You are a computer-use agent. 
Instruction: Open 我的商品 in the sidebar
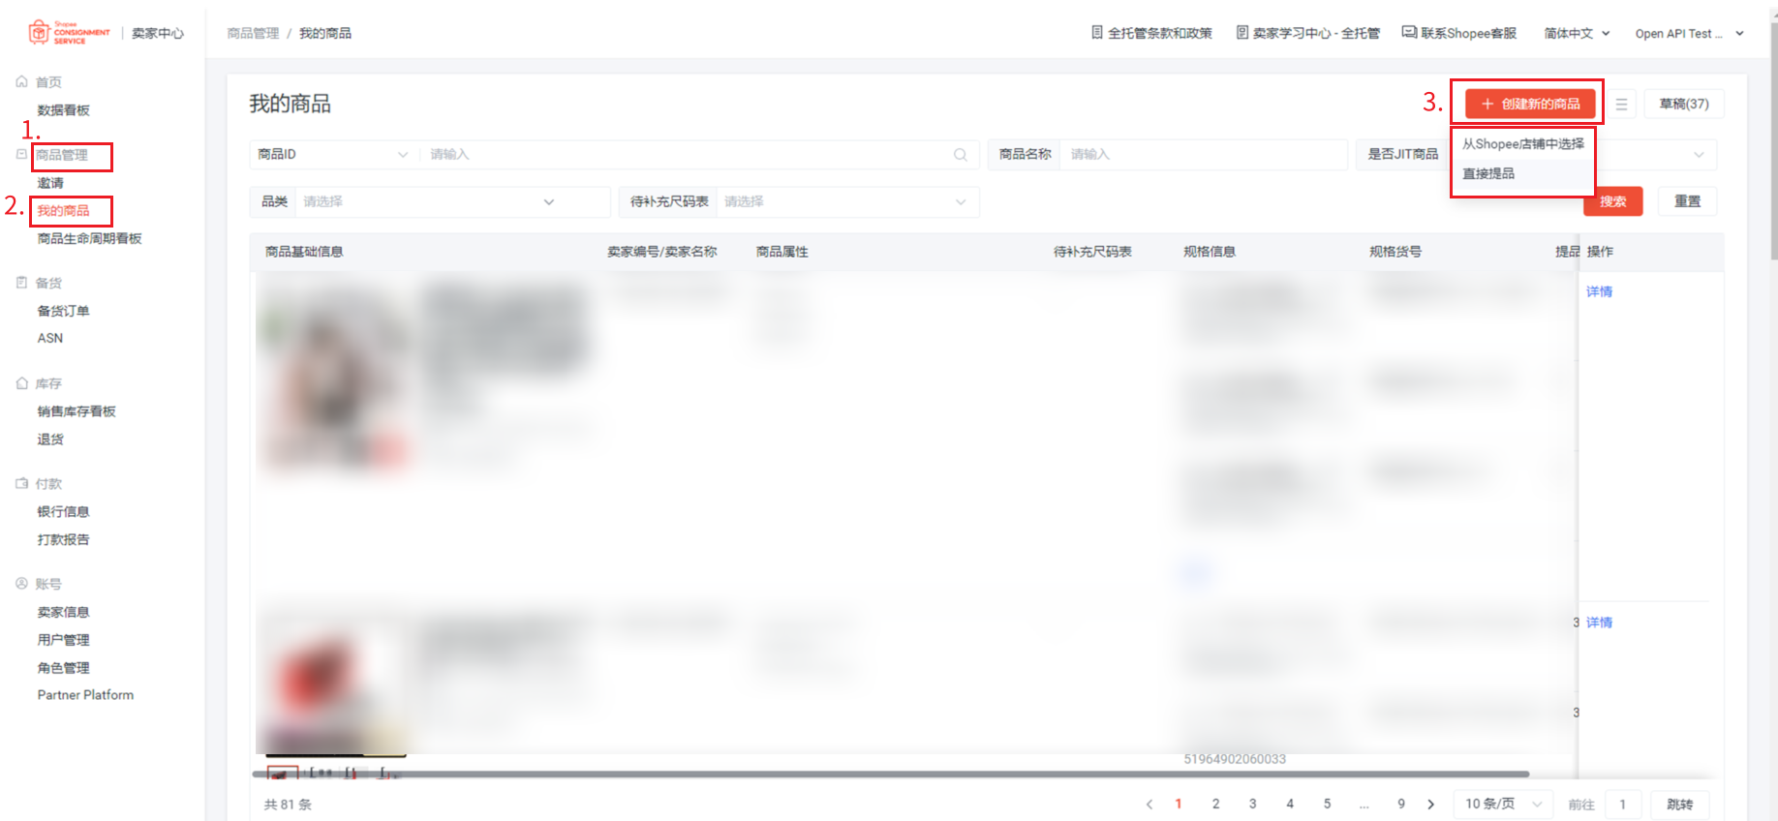(64, 210)
